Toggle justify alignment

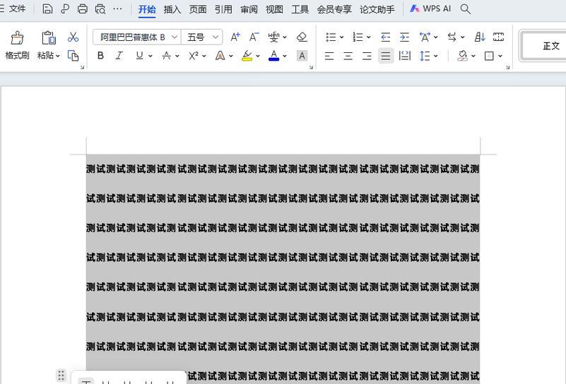tap(386, 56)
